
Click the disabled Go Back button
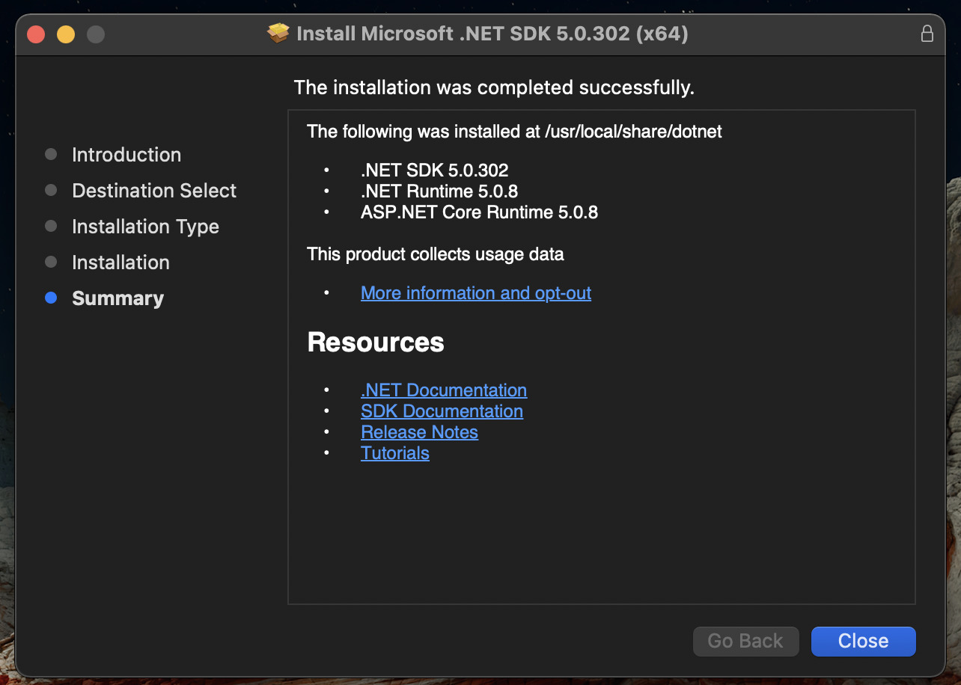point(745,641)
